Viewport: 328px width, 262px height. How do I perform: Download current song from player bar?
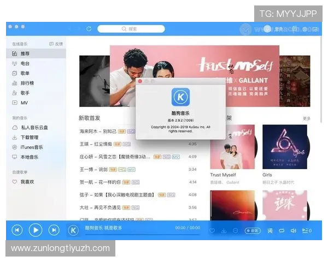coord(224,231)
